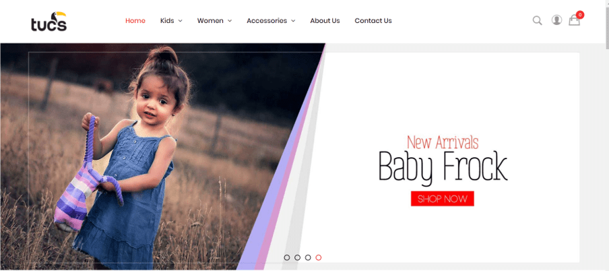
Task: Select the first slider dot
Action: click(x=286, y=258)
